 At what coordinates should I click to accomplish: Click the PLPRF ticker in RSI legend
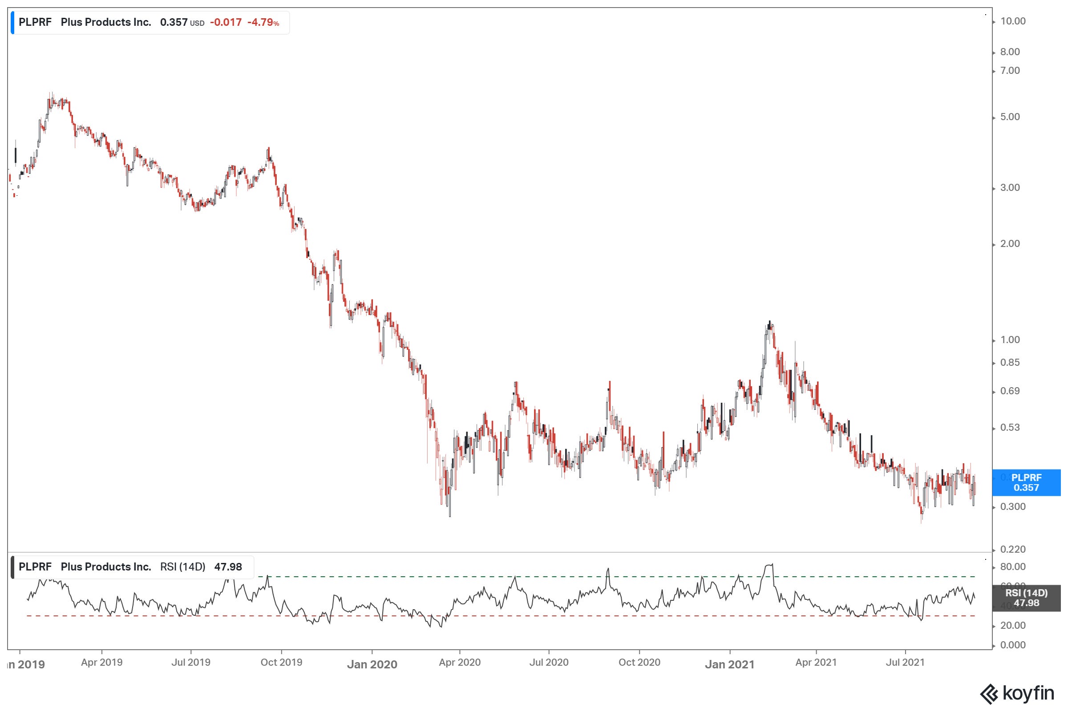coord(35,566)
